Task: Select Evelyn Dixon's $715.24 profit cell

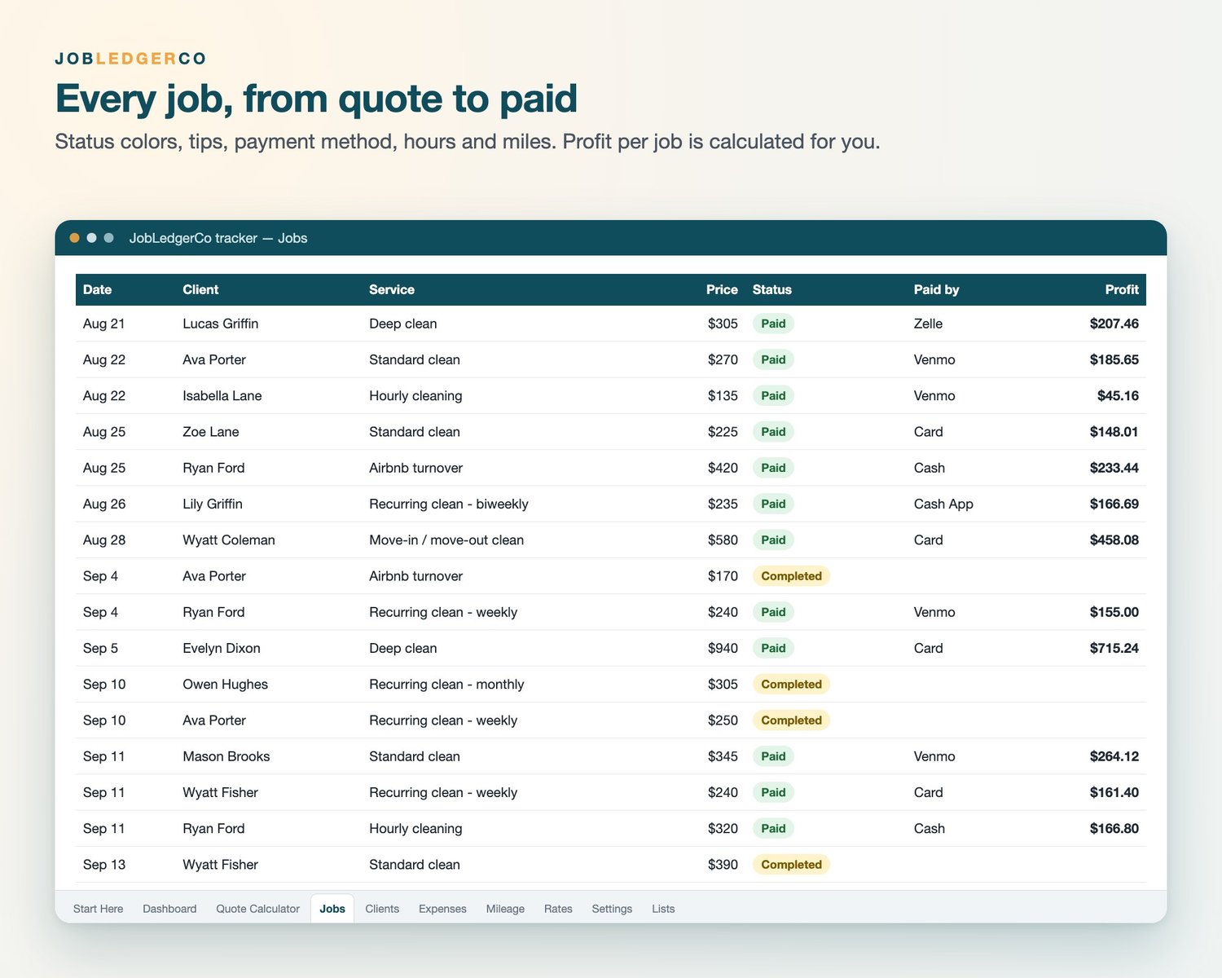Action: tap(1114, 649)
